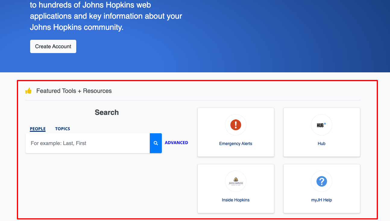Switch to the TOPICS search tab

pos(63,129)
